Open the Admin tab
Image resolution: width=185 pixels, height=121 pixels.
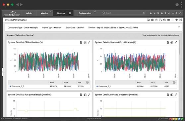(29, 13)
